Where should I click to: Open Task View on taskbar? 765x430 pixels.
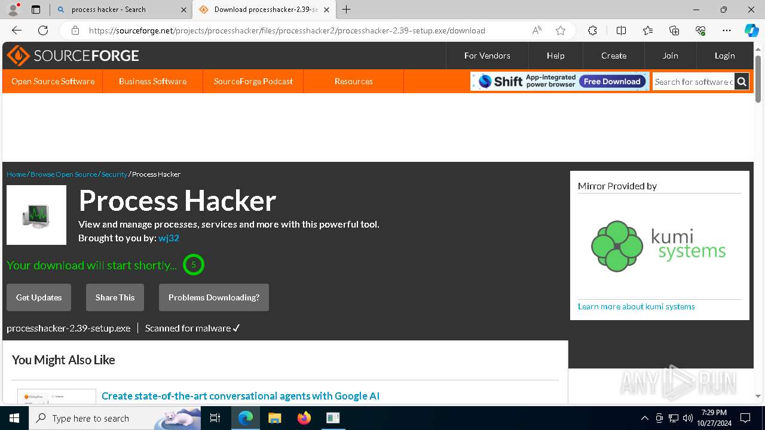pos(215,418)
